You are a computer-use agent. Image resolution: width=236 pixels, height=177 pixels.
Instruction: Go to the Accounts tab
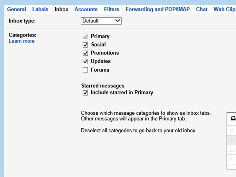pos(86,9)
